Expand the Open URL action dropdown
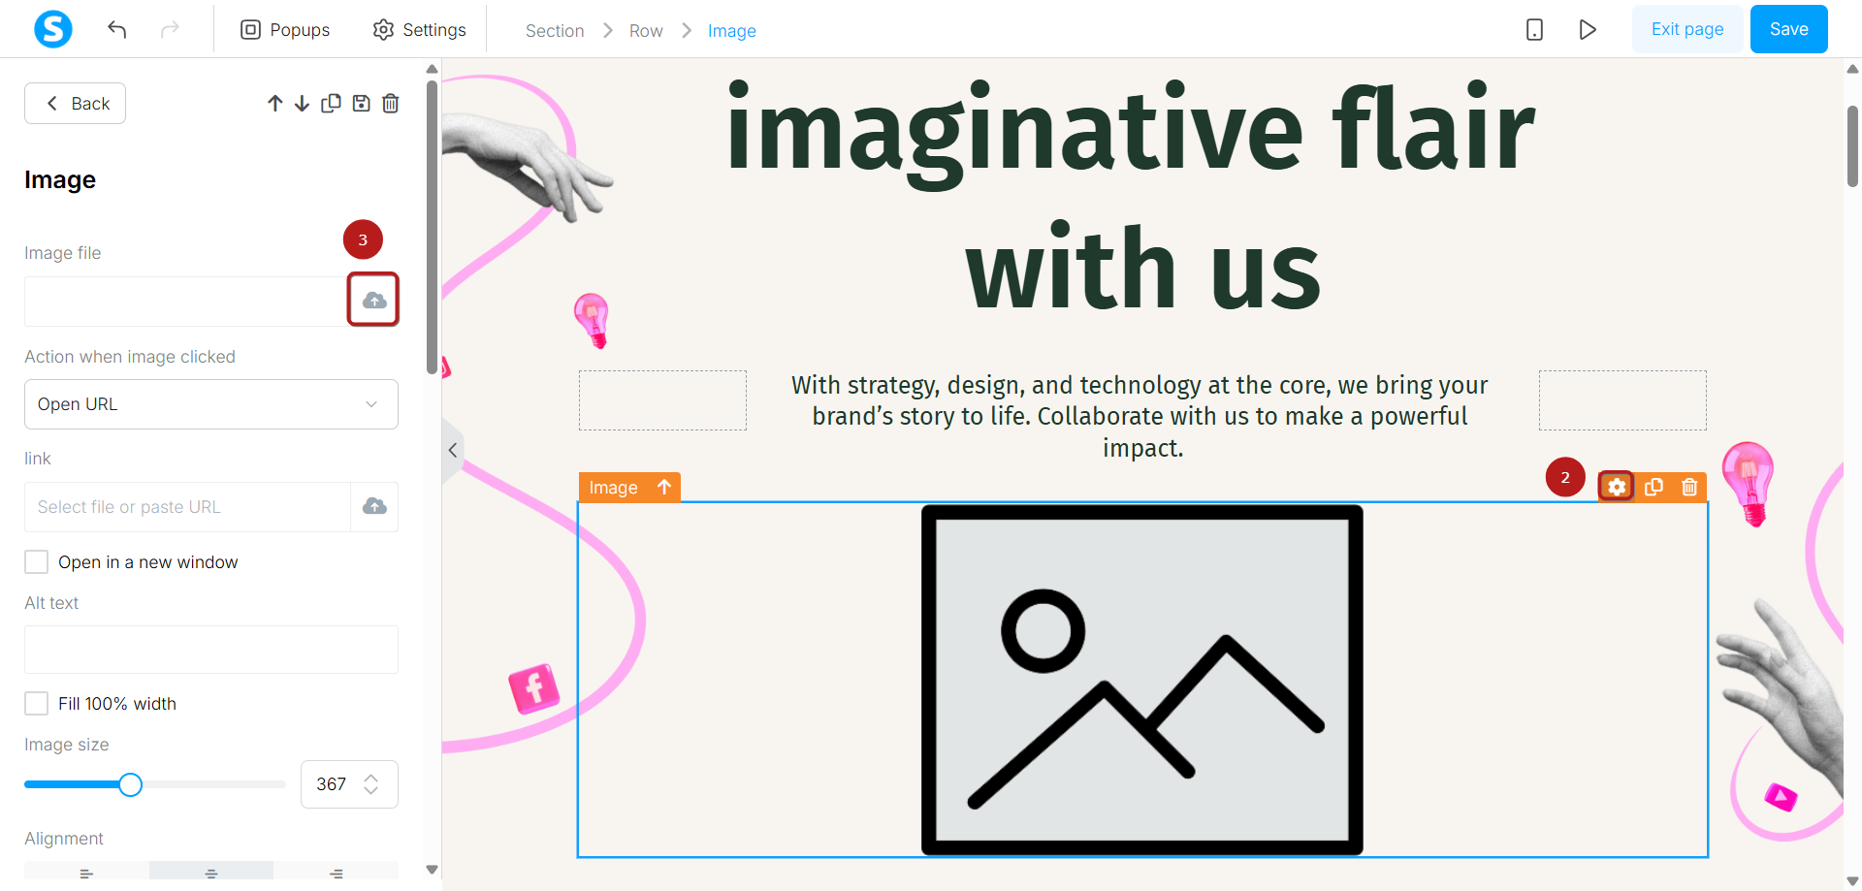This screenshot has width=1862, height=891. pyautogui.click(x=211, y=404)
